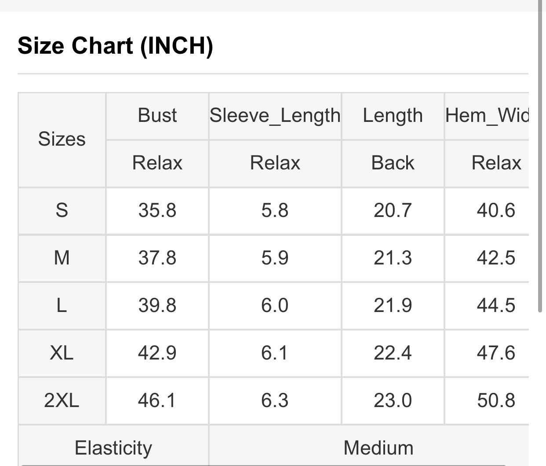Click bust value 35.8 for size S

[x=157, y=210]
